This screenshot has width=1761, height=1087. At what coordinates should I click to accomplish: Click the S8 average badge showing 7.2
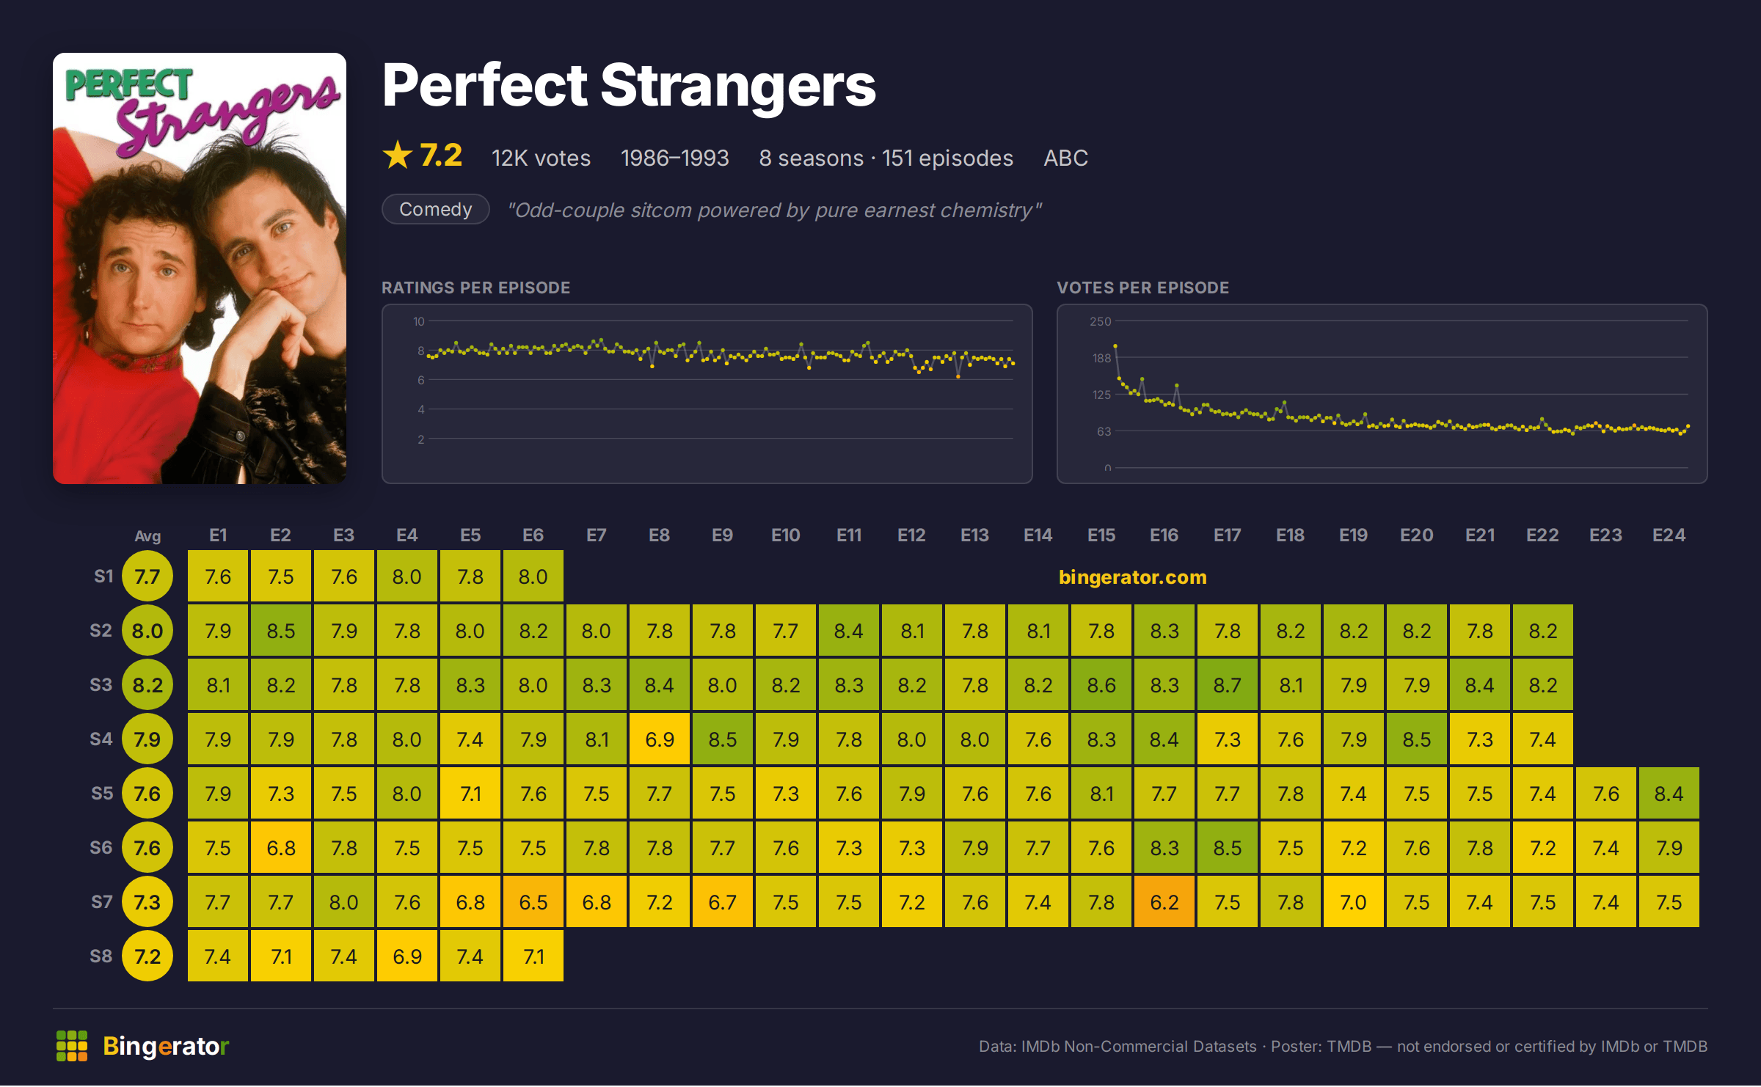pyautogui.click(x=147, y=956)
